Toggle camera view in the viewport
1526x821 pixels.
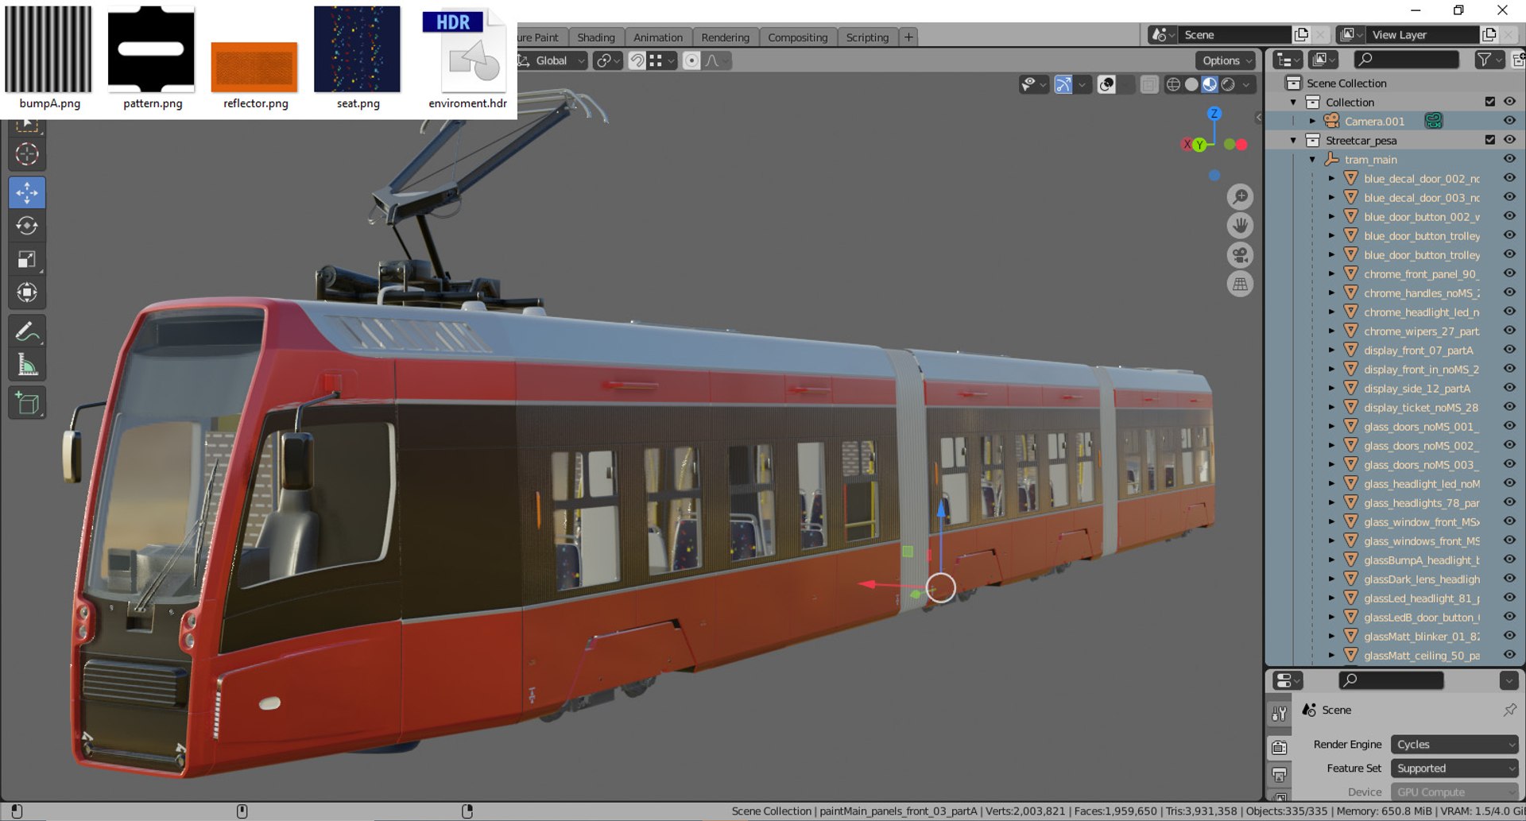pyautogui.click(x=1240, y=255)
